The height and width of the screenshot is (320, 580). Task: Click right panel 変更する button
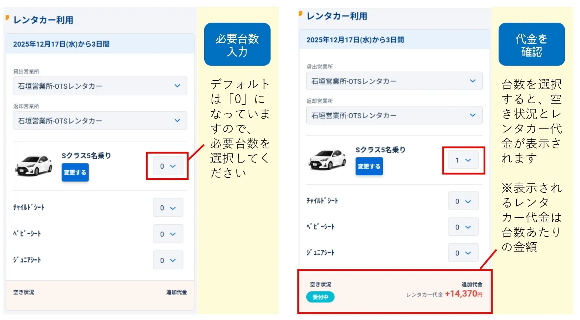coord(369,166)
